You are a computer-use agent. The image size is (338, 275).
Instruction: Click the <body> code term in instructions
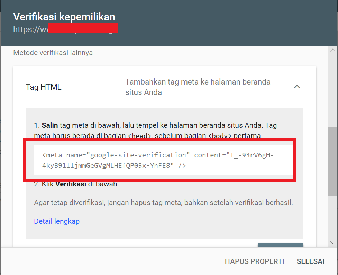coord(220,136)
